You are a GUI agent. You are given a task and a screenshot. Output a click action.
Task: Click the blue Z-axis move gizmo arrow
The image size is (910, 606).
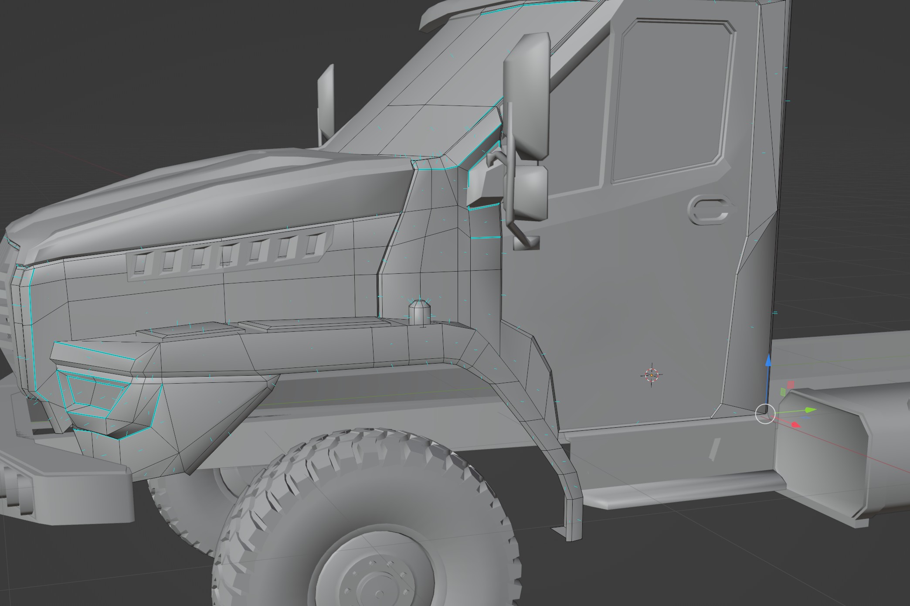(768, 361)
